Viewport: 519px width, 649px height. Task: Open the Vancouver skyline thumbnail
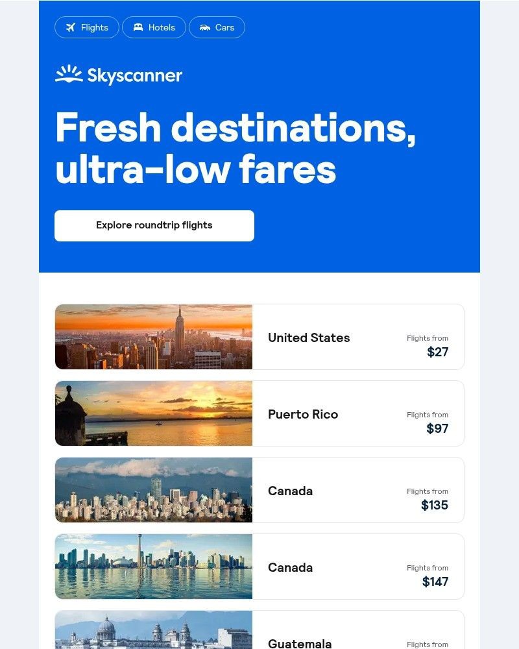[154, 490]
